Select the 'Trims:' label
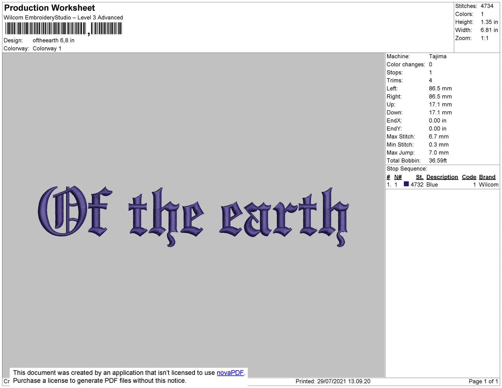This screenshot has width=502, height=388. pos(395,80)
